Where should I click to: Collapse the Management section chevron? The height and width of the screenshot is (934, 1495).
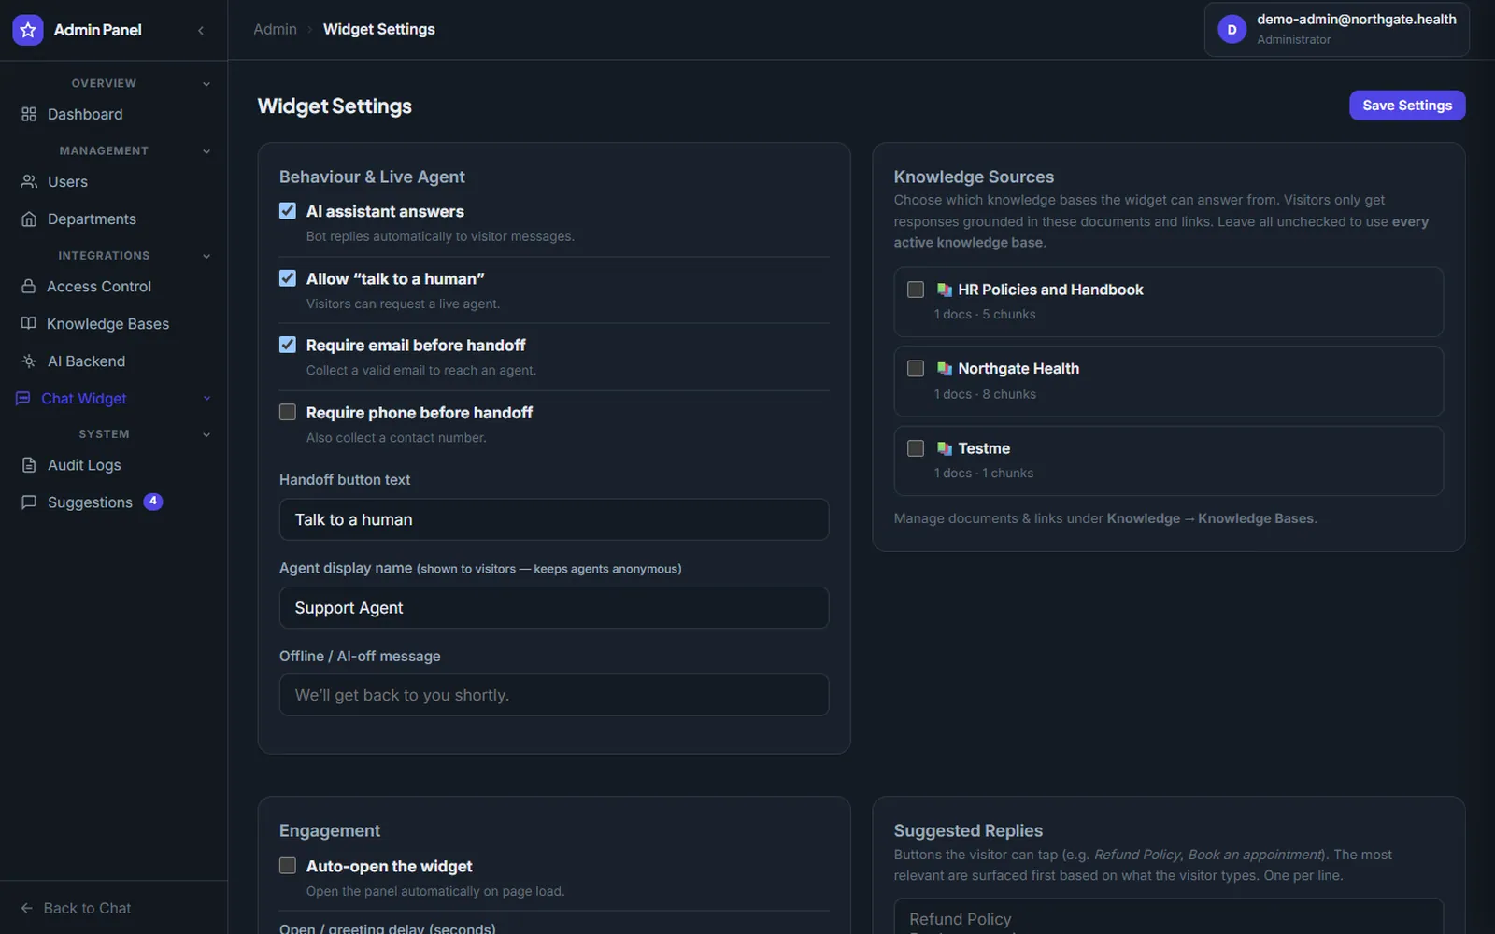click(206, 151)
